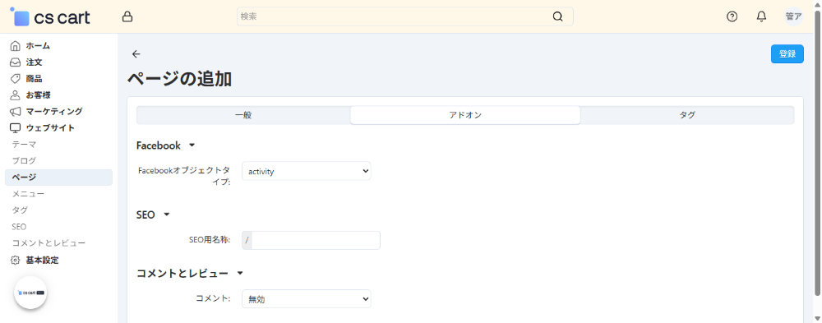The width and height of the screenshot is (822, 323).
Task: Go to テーマ submenu item
Action: (x=24, y=144)
